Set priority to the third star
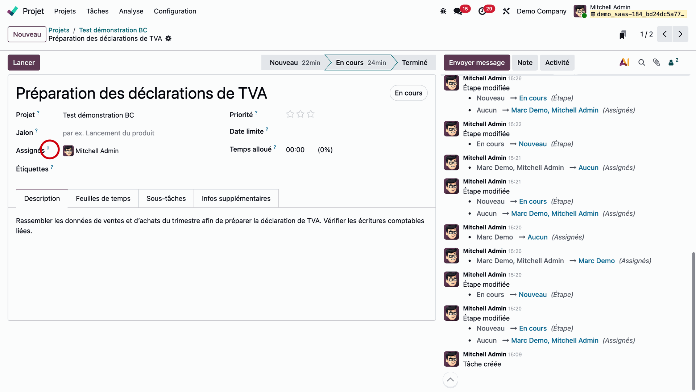This screenshot has width=696, height=392. [311, 114]
